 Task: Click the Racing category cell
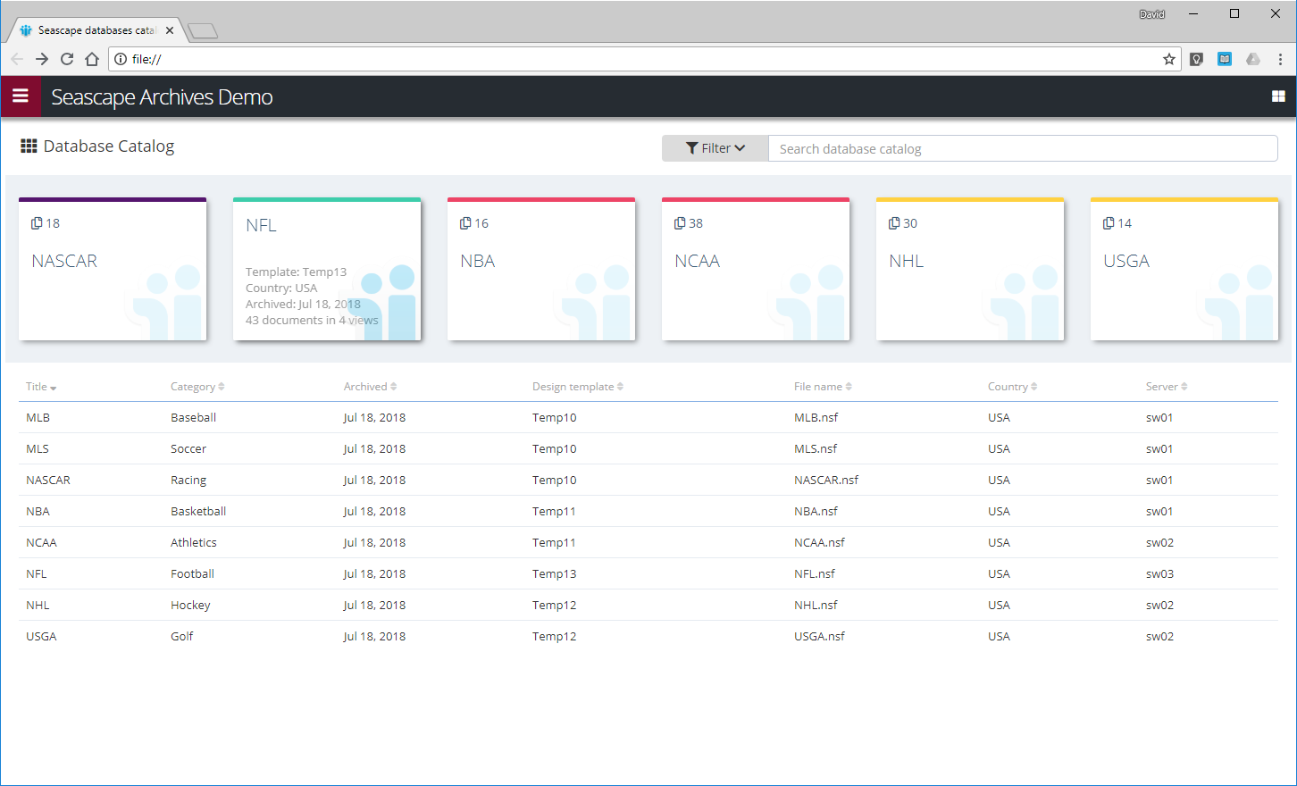click(x=188, y=480)
